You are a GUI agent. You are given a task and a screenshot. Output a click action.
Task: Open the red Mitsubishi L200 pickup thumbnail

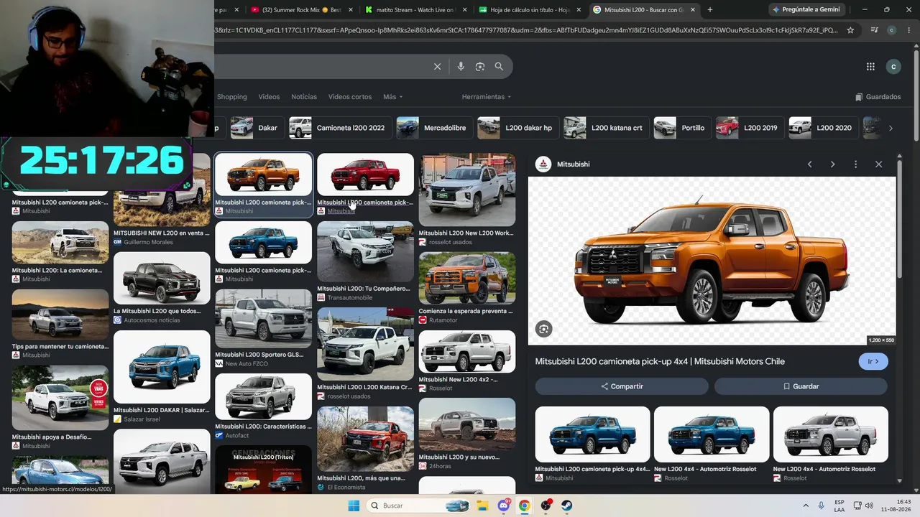point(366,174)
